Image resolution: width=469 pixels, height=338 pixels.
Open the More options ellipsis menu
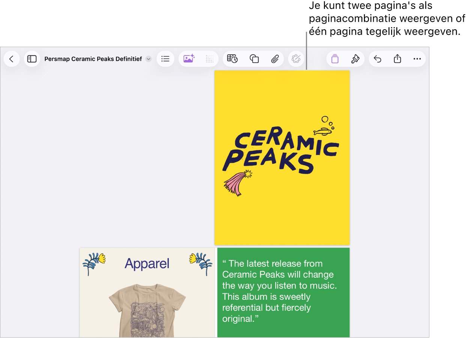point(417,59)
